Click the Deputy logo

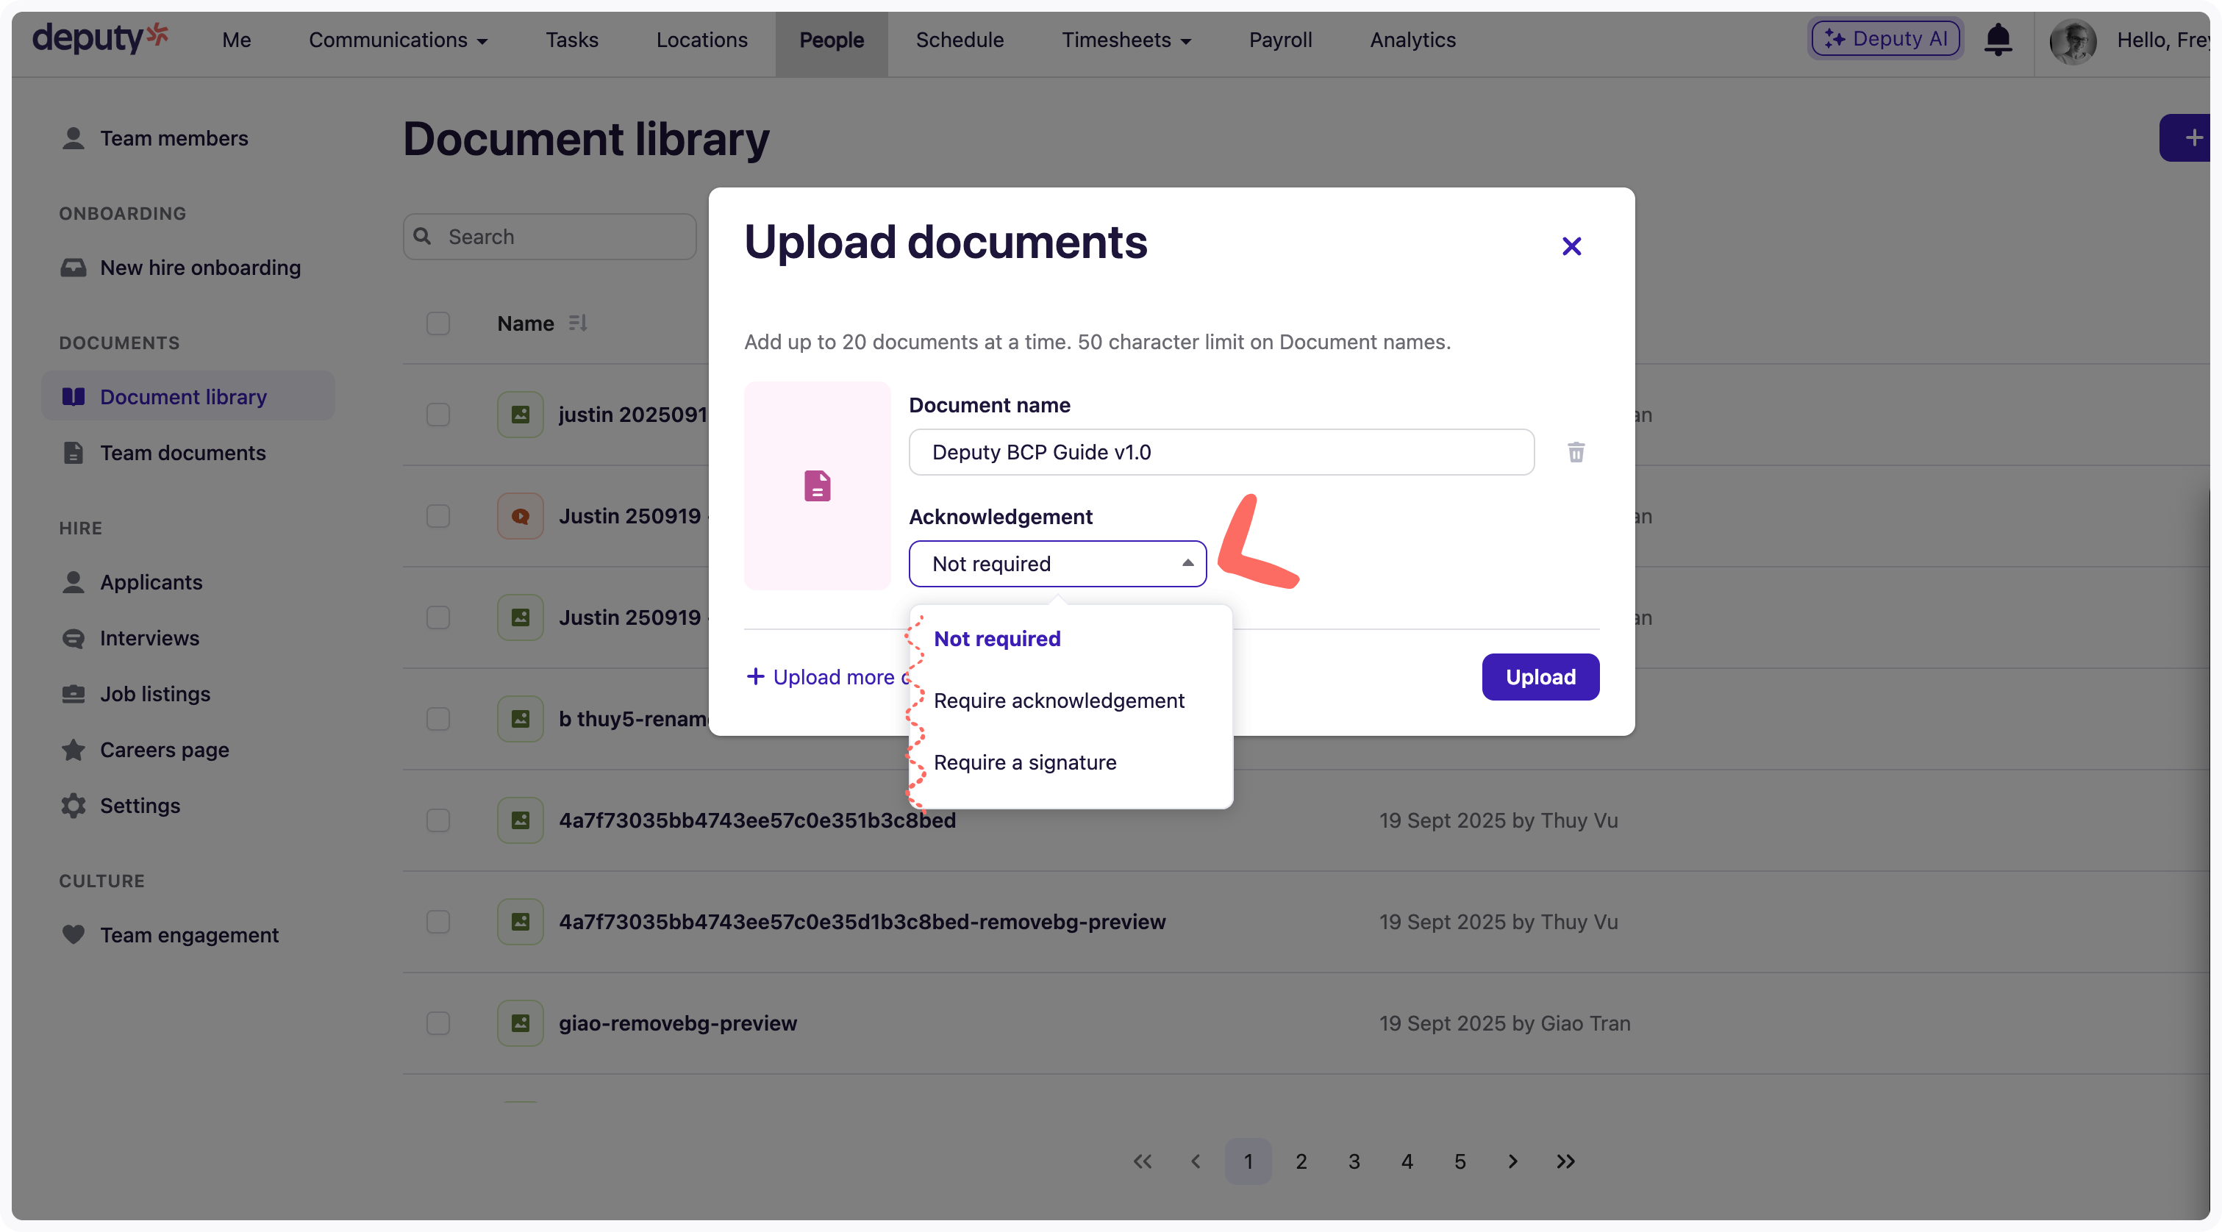pos(100,38)
